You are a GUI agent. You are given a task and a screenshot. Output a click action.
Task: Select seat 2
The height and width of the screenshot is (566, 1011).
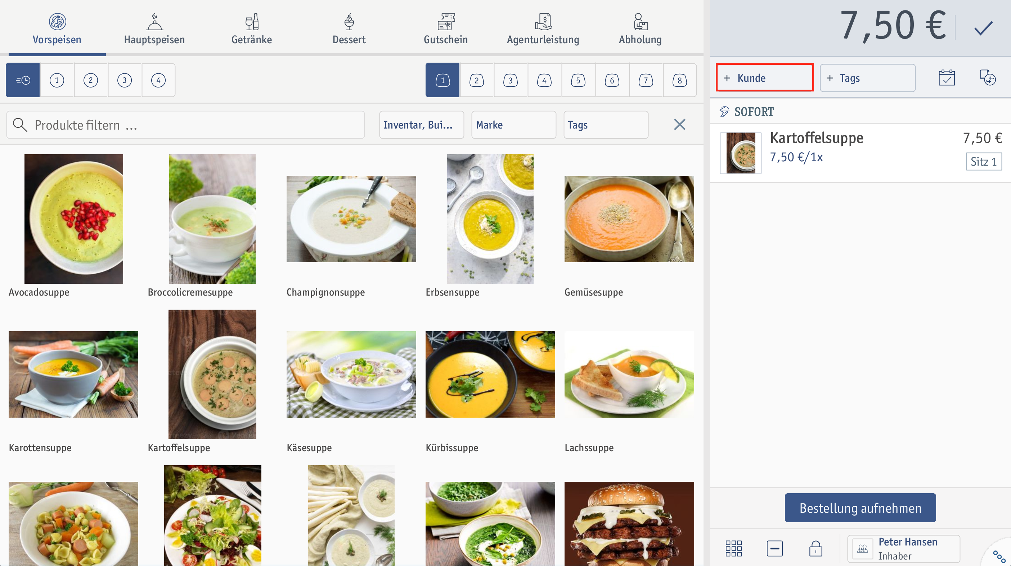pyautogui.click(x=476, y=80)
